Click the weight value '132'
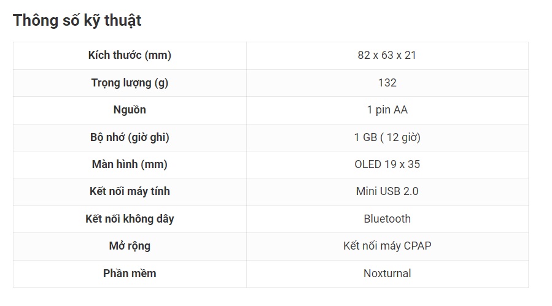 [387, 83]
